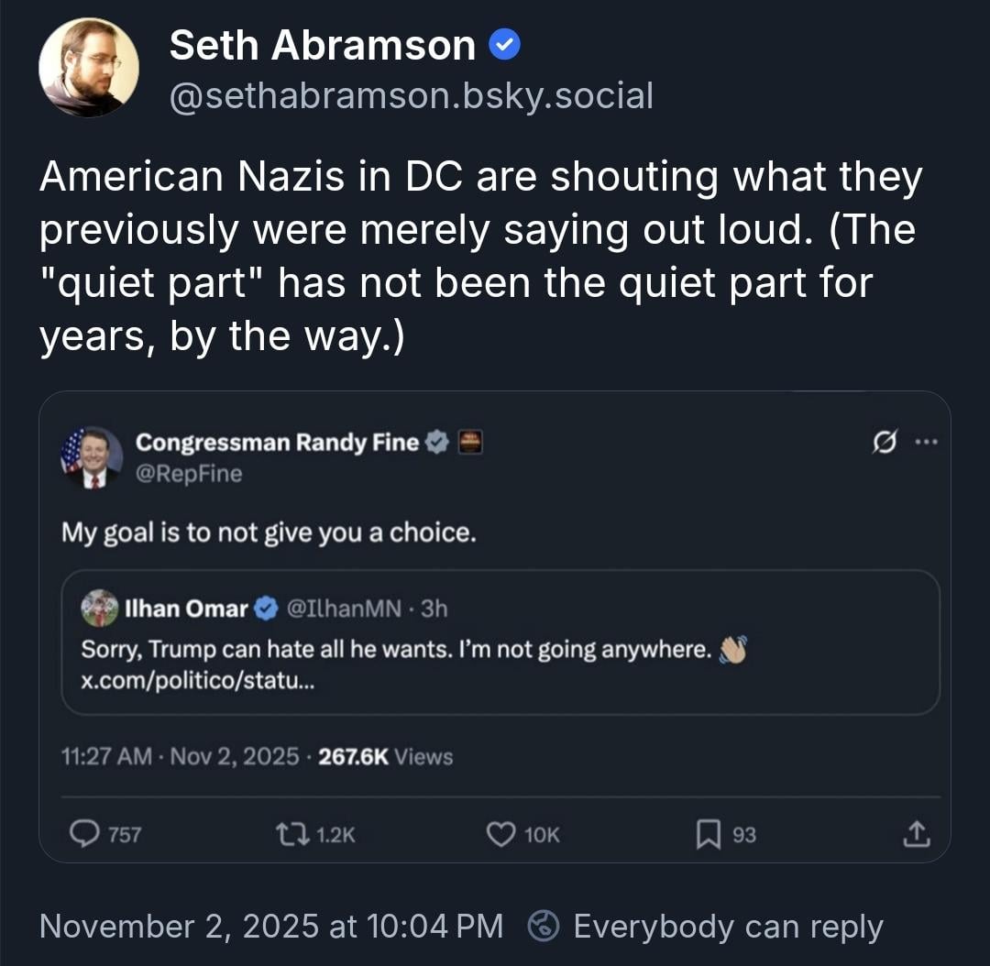Click the 267.6K Views count
Viewport: 990px width, 966px height.
[384, 756]
